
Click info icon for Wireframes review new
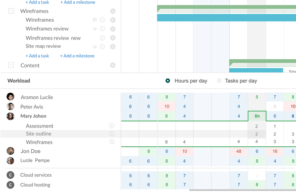[102, 38]
